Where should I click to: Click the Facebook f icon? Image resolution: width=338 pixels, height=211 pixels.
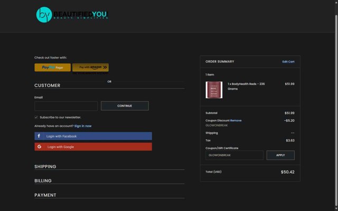39,136
